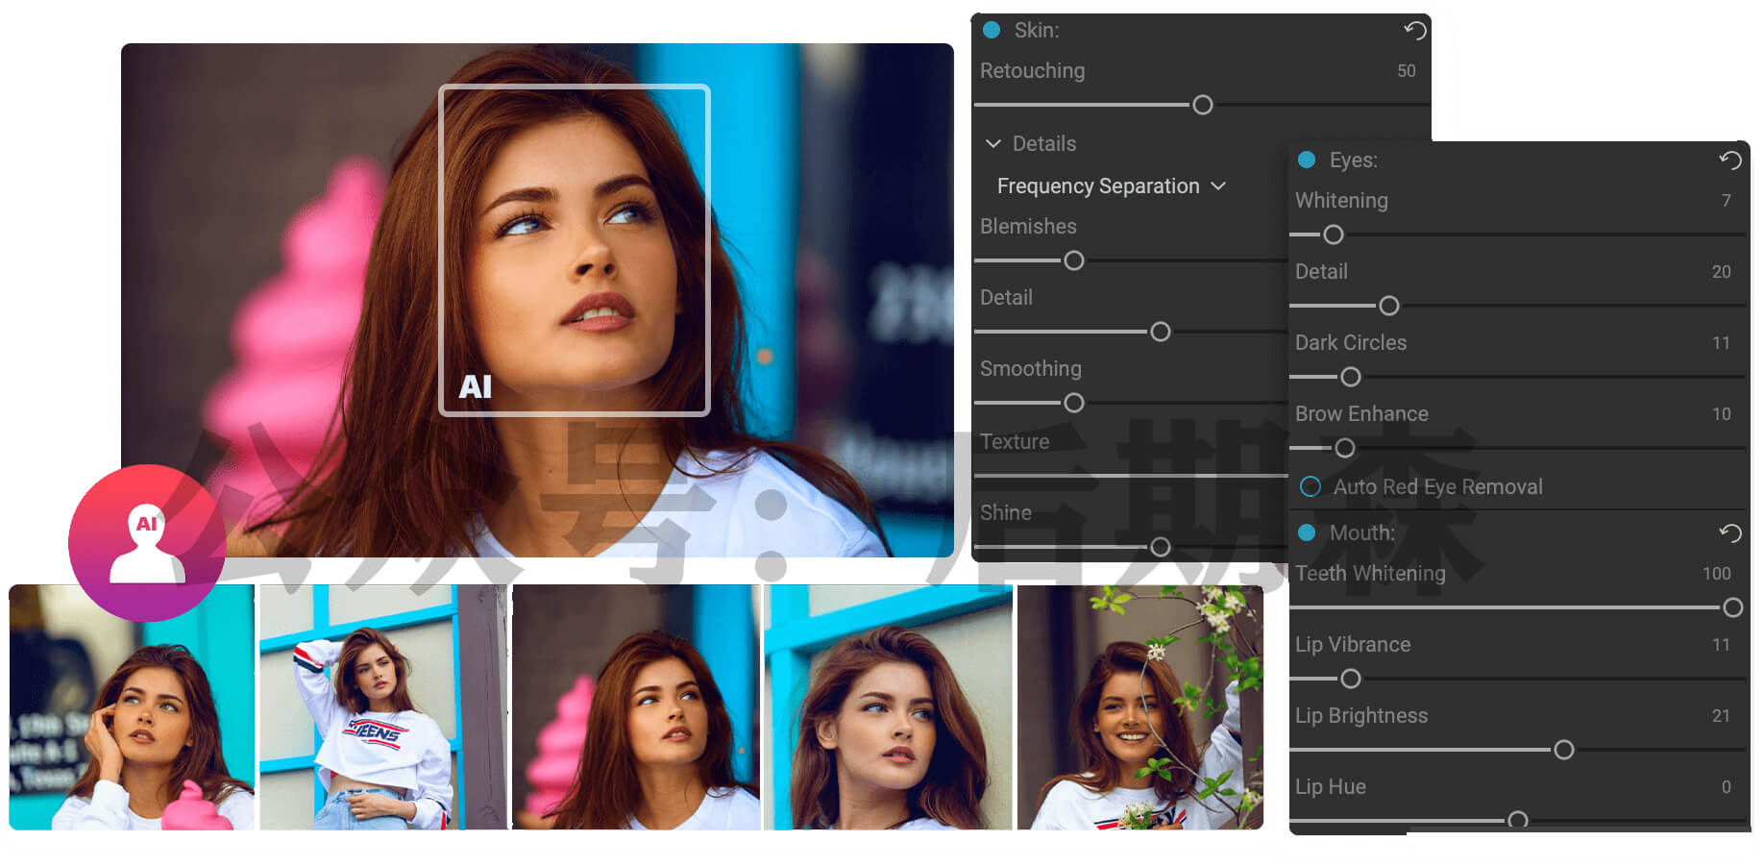Reset the Eyes section with its undo arrow

tap(1729, 160)
